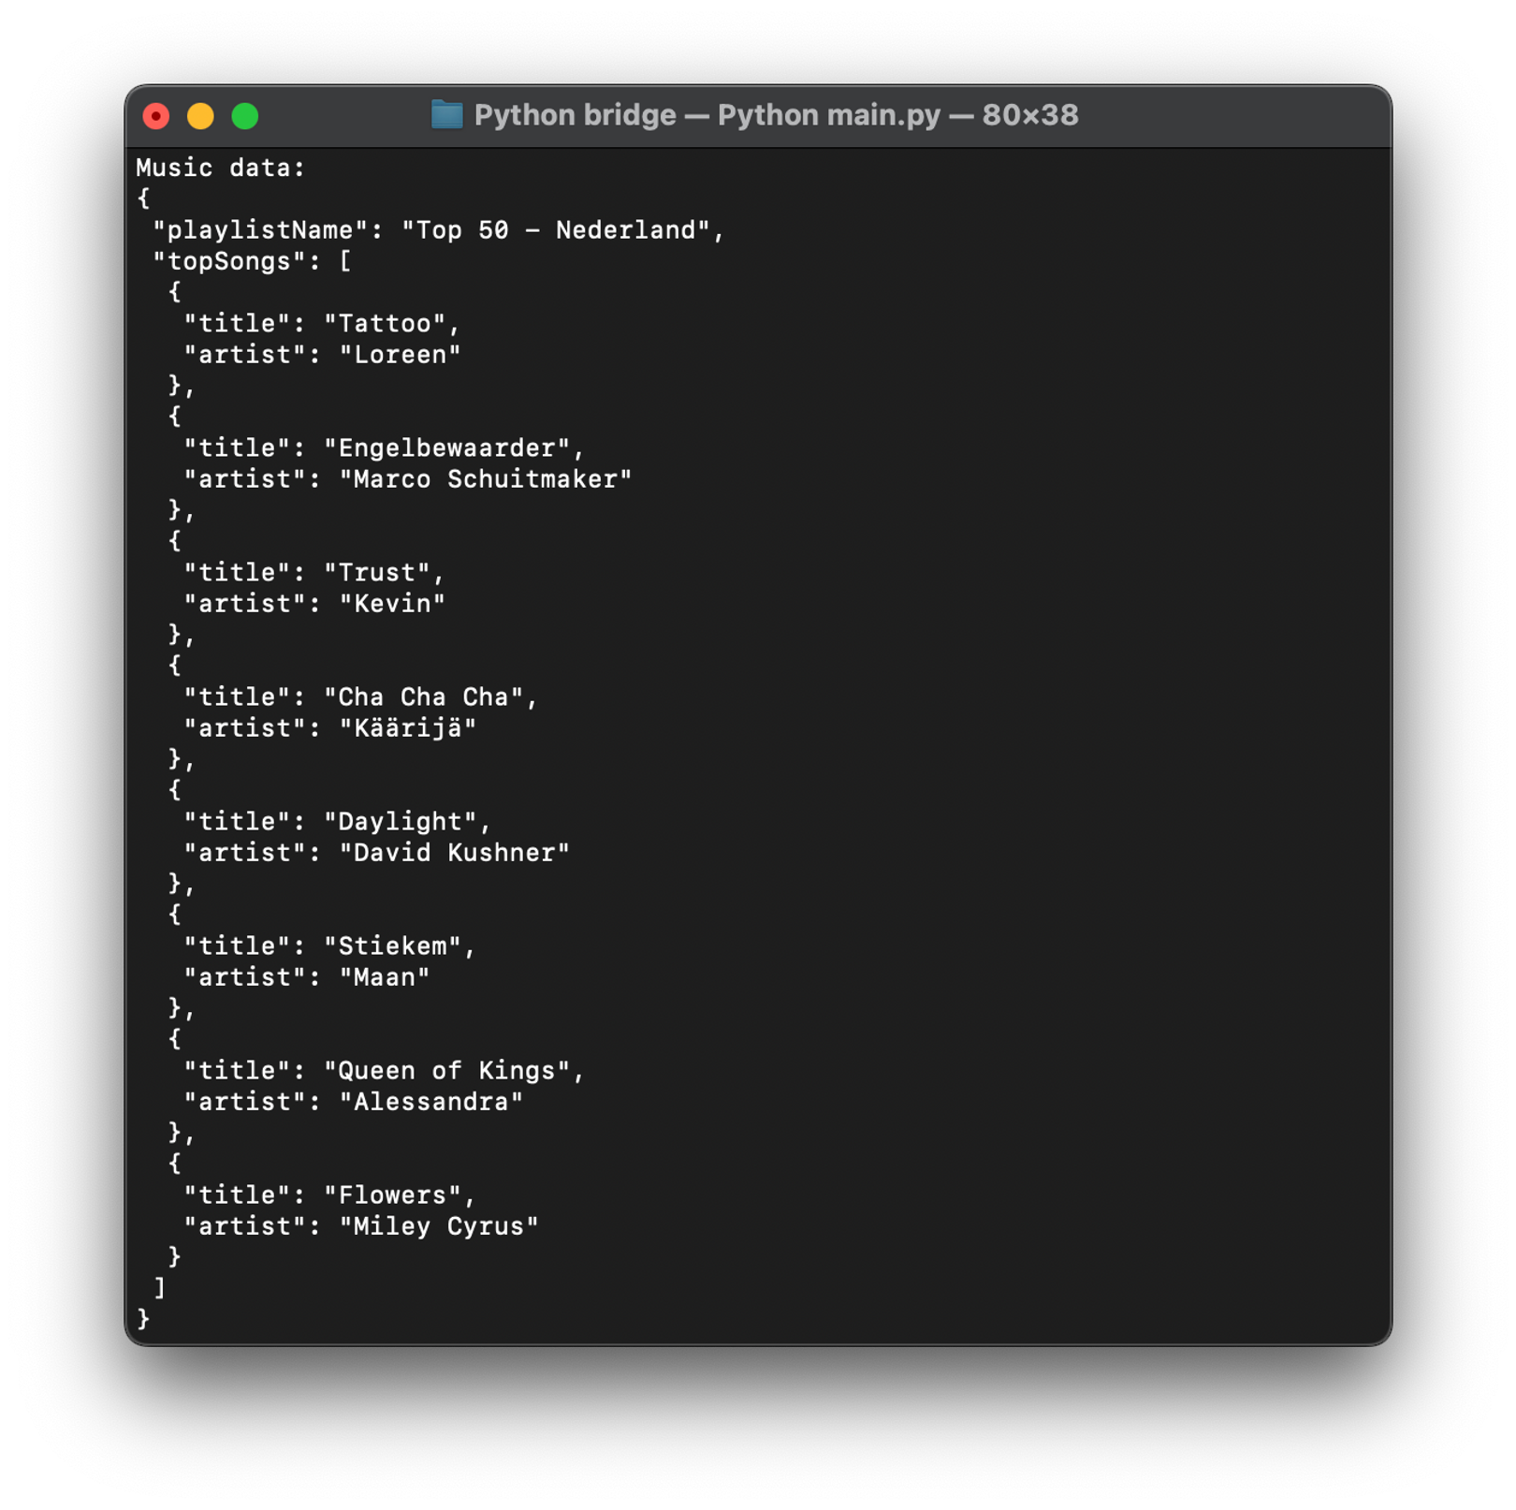
Task: Click the closing square bracket of topSongs
Action: coord(160,1288)
